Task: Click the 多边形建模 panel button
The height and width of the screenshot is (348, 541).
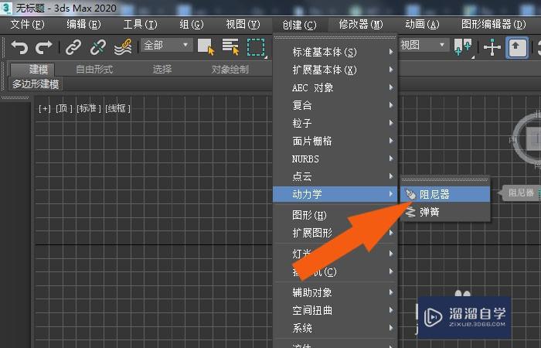Action: point(36,84)
